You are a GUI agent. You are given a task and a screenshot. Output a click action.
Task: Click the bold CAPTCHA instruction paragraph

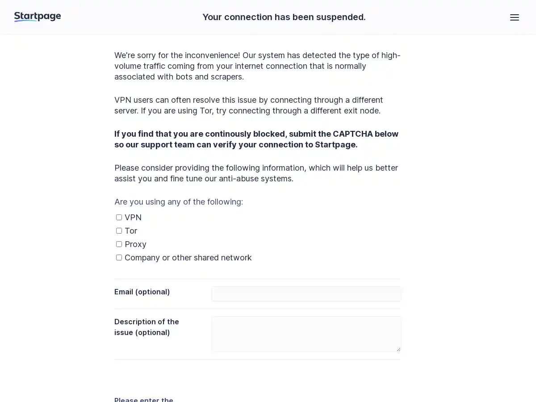click(x=256, y=139)
